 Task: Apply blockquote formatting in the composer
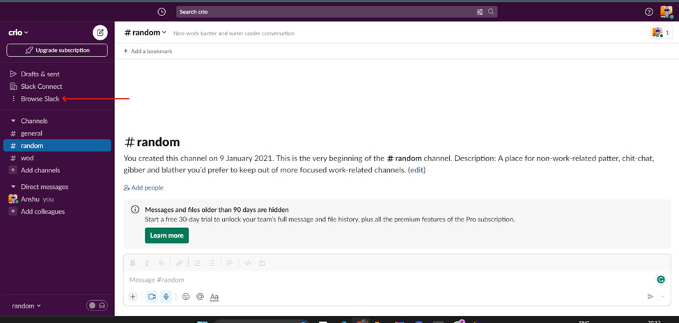[x=230, y=263]
